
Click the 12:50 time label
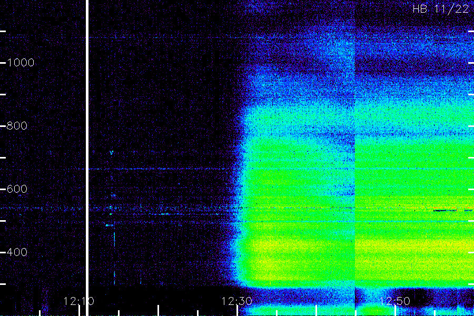point(395,301)
